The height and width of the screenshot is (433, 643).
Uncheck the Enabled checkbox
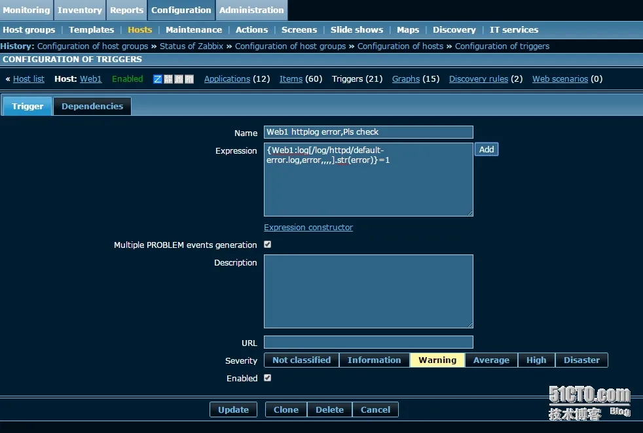click(x=267, y=377)
